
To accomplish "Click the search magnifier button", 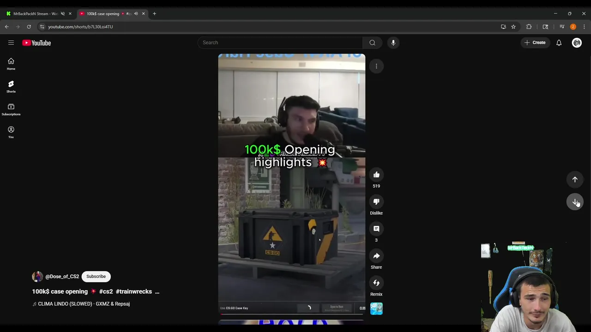I will [x=372, y=42].
